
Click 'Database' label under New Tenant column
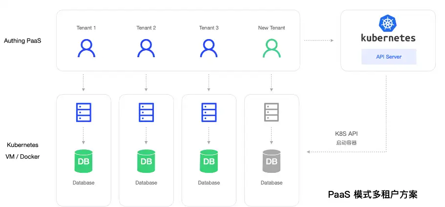pos(272,183)
